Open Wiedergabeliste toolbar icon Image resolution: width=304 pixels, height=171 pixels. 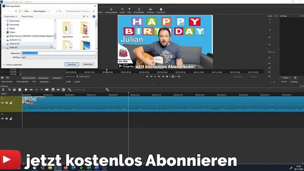pos(111,10)
